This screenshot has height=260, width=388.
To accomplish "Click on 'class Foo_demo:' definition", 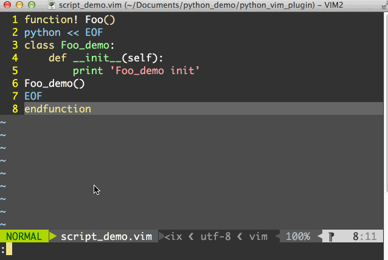I will [69, 45].
